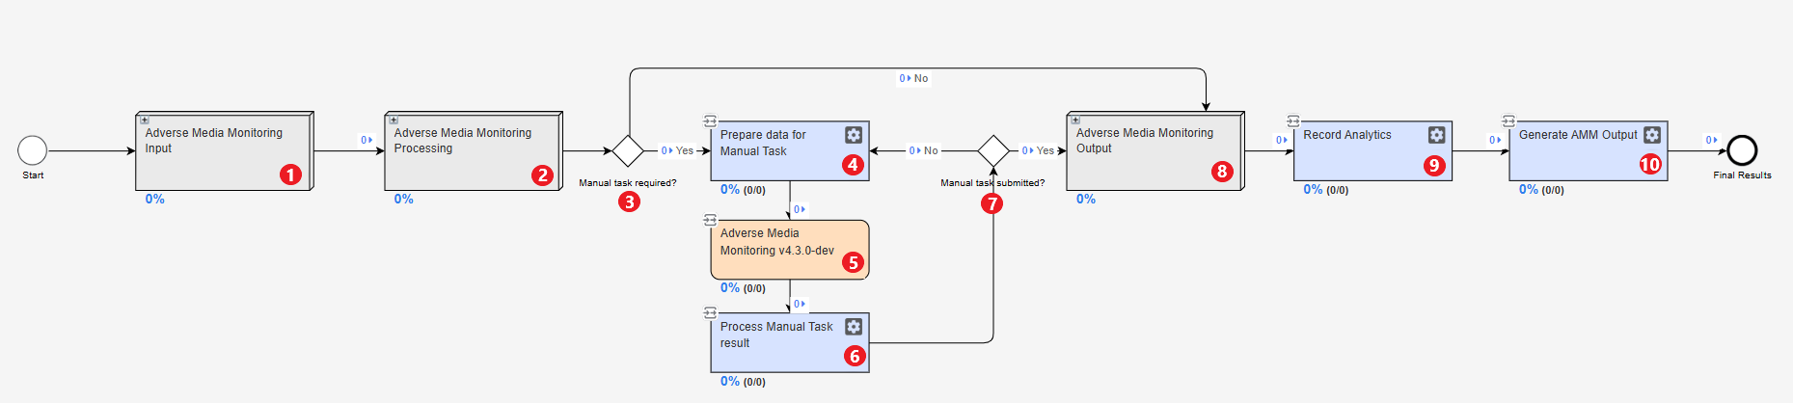Click link icon above Adverse Media Monitoring v4.3.0-dev
This screenshot has height=403, width=1793.
click(710, 220)
